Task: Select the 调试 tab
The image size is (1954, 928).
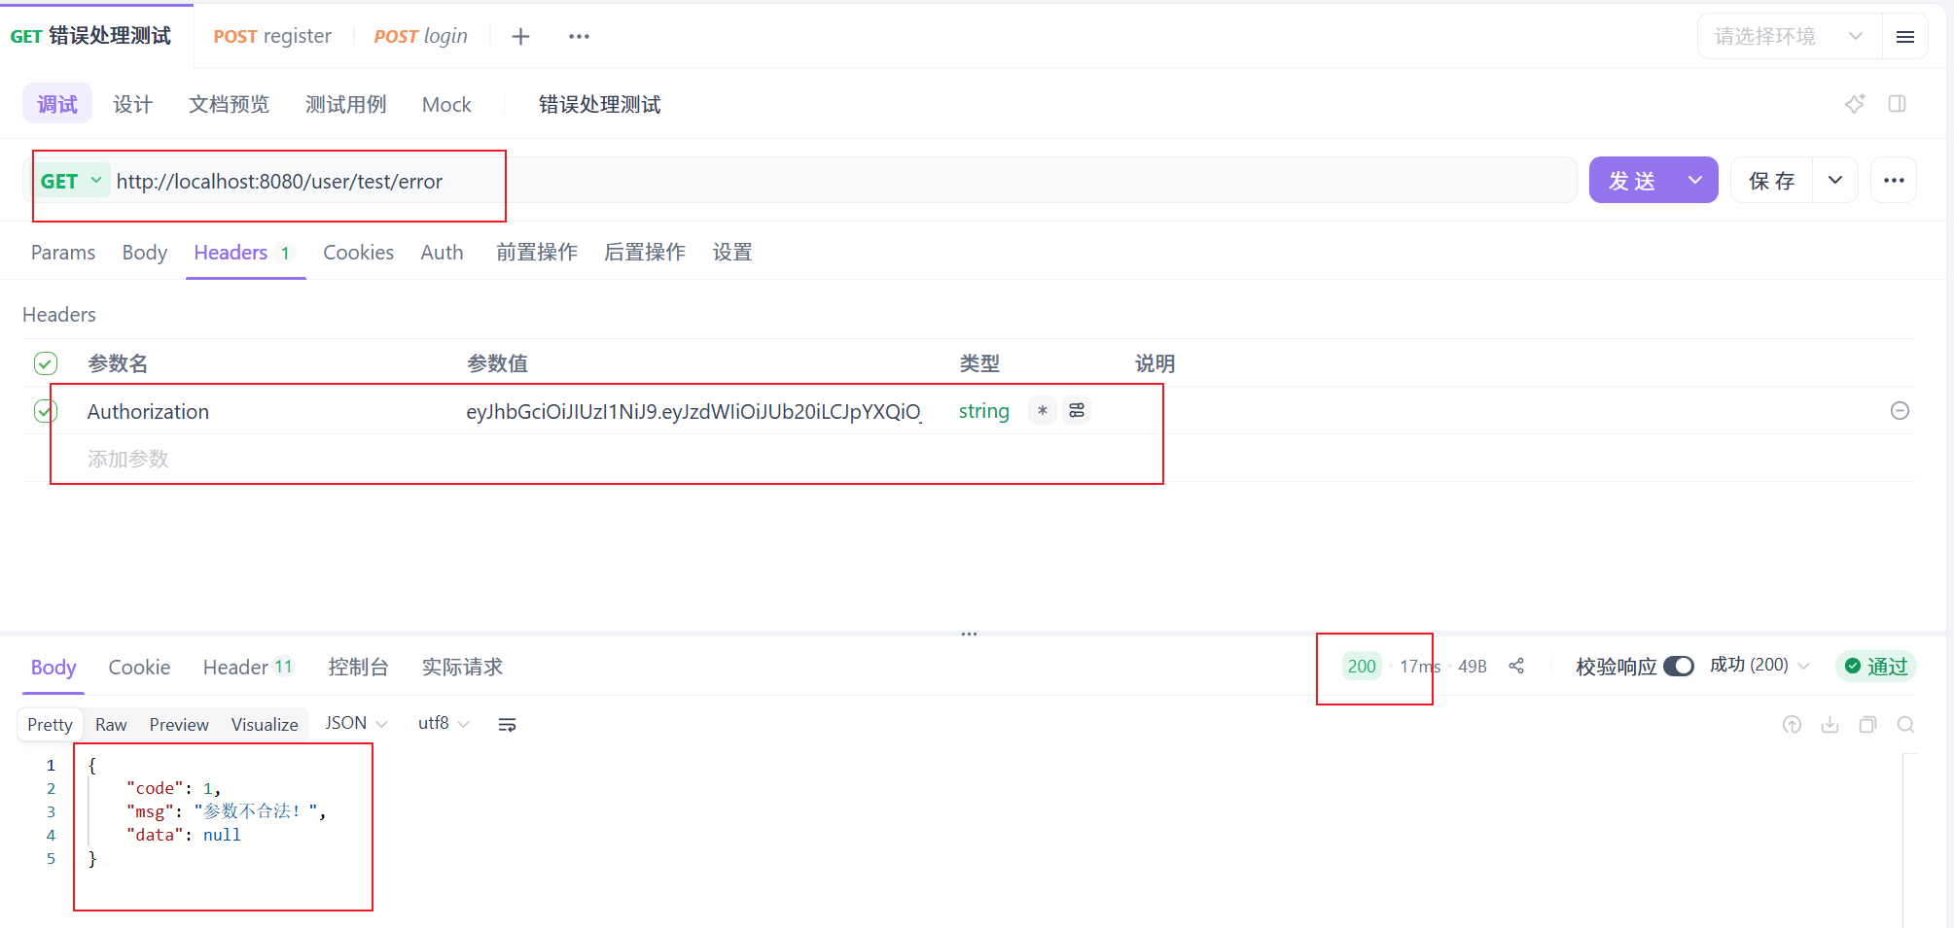Action: point(57,104)
